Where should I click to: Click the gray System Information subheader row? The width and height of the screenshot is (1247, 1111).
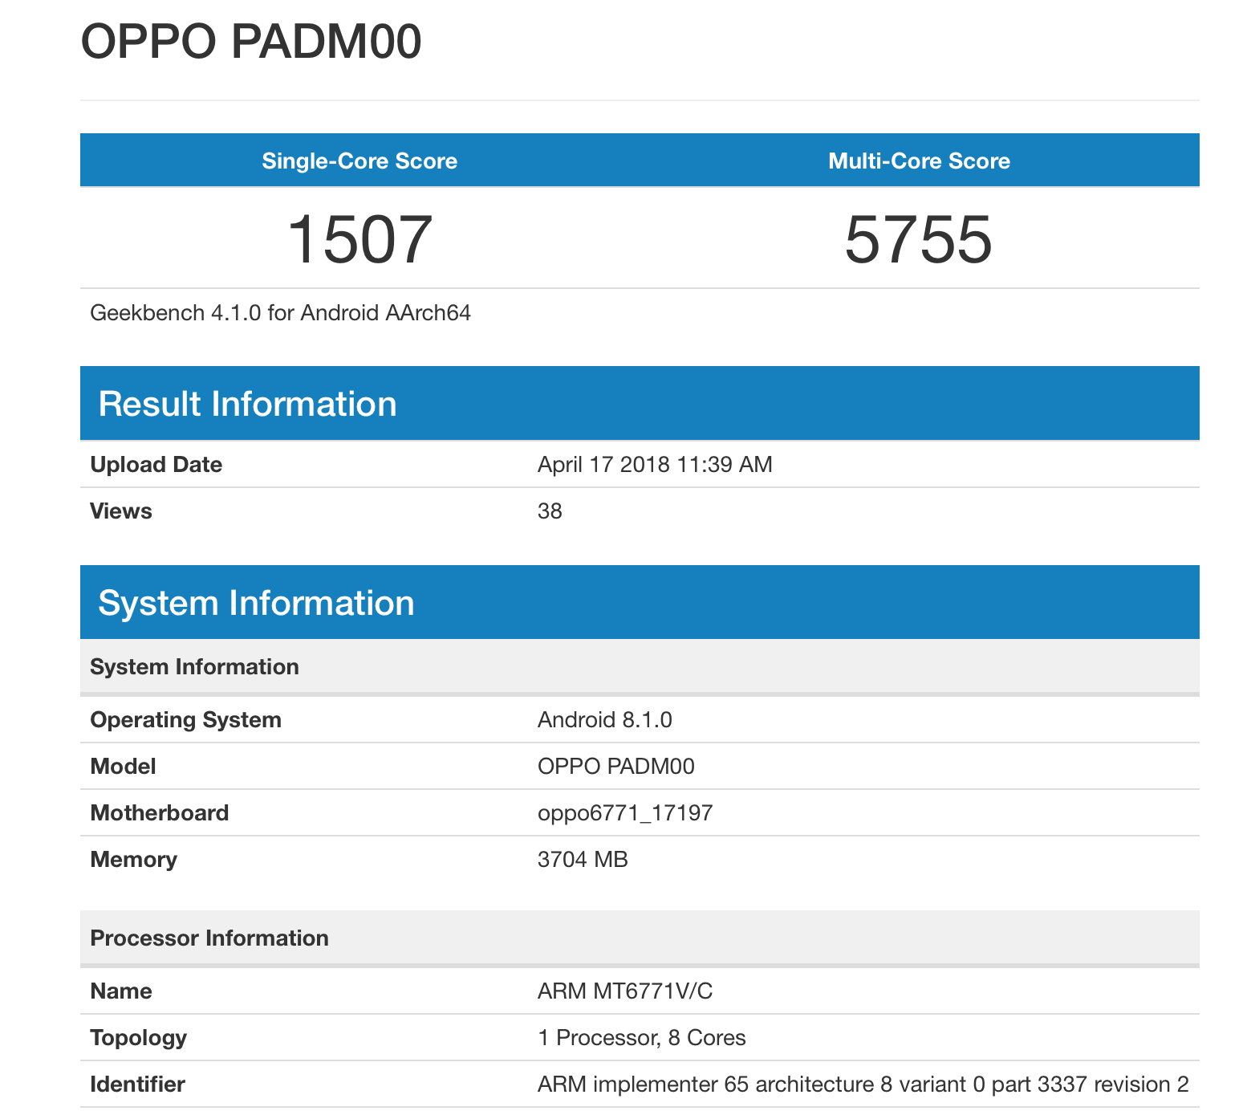(640, 667)
